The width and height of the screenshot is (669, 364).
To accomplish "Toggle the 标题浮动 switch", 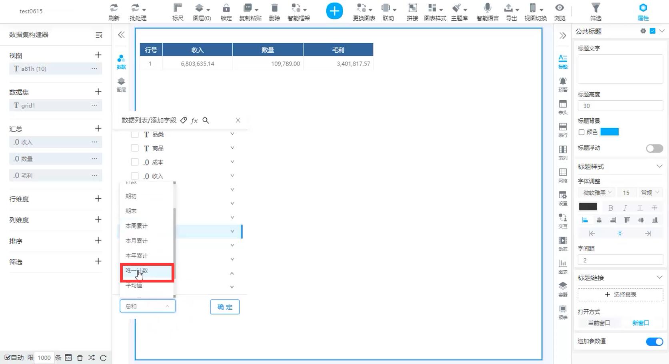I will (654, 148).
